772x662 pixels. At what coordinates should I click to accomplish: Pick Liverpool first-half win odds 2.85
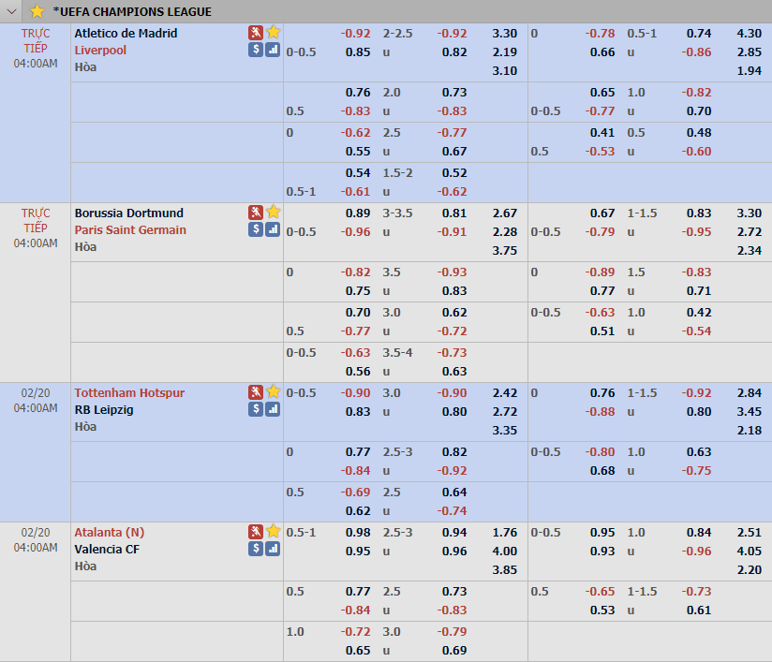point(749,52)
